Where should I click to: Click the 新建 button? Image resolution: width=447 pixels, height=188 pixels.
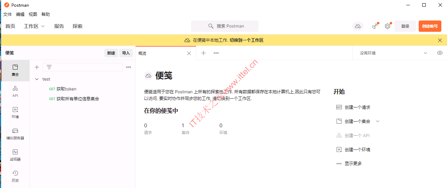111,53
